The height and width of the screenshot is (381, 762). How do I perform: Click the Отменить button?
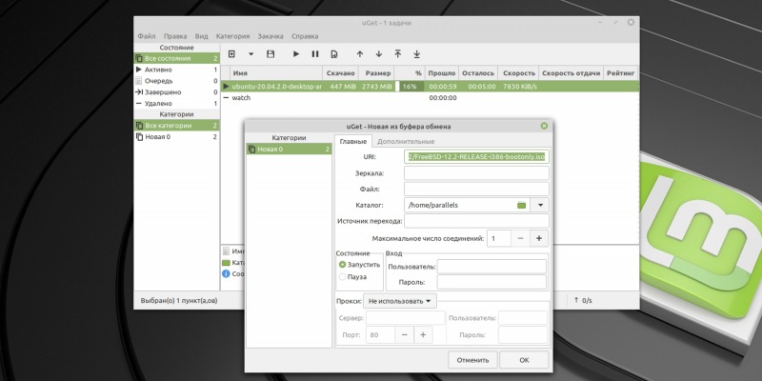[472, 360]
